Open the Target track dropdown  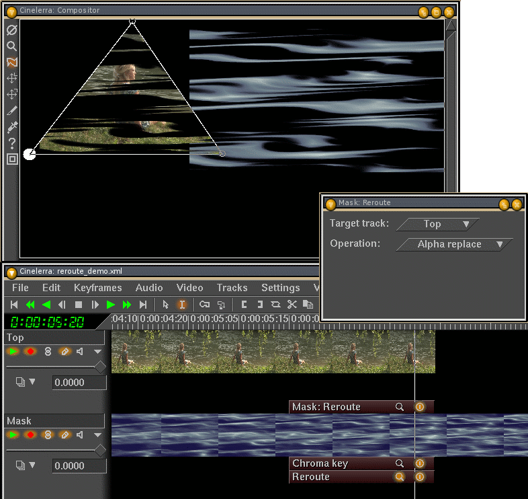[438, 224]
